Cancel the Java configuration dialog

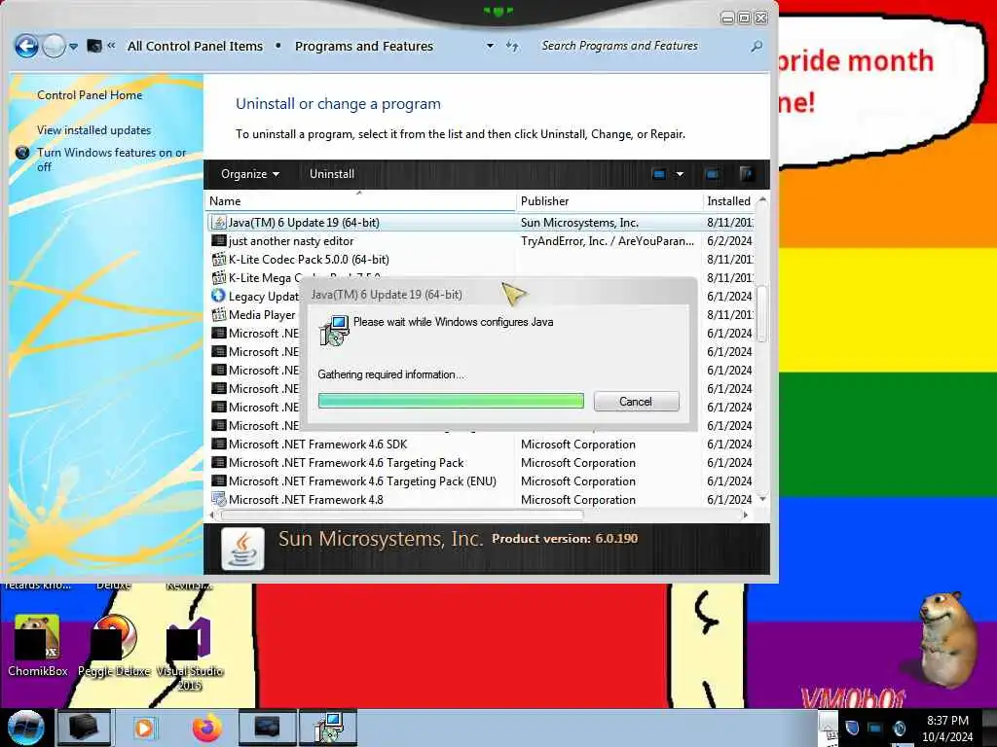(636, 402)
